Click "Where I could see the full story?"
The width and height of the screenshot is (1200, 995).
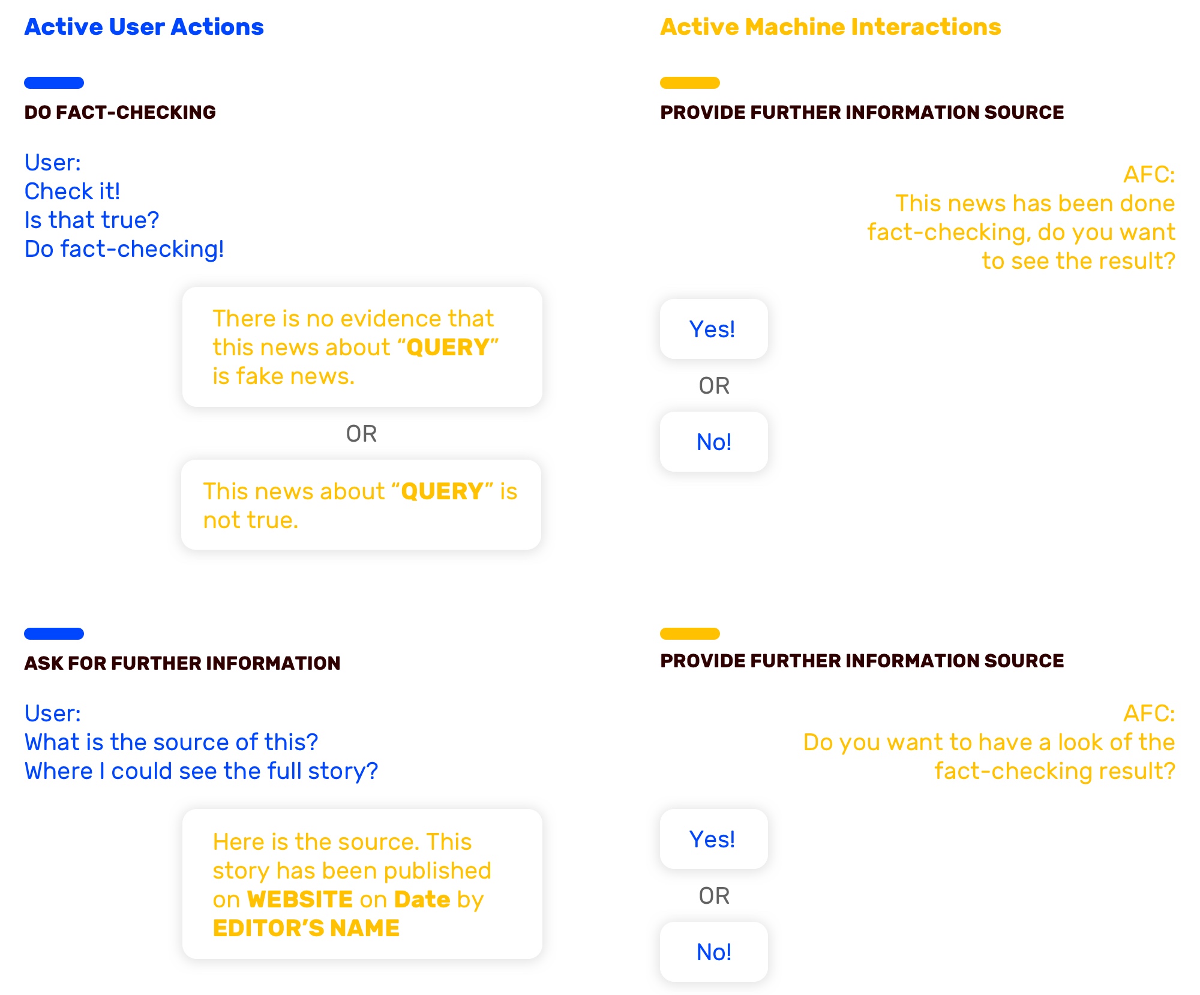[201, 771]
